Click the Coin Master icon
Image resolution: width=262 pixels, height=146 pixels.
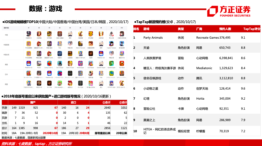coord(91,64)
